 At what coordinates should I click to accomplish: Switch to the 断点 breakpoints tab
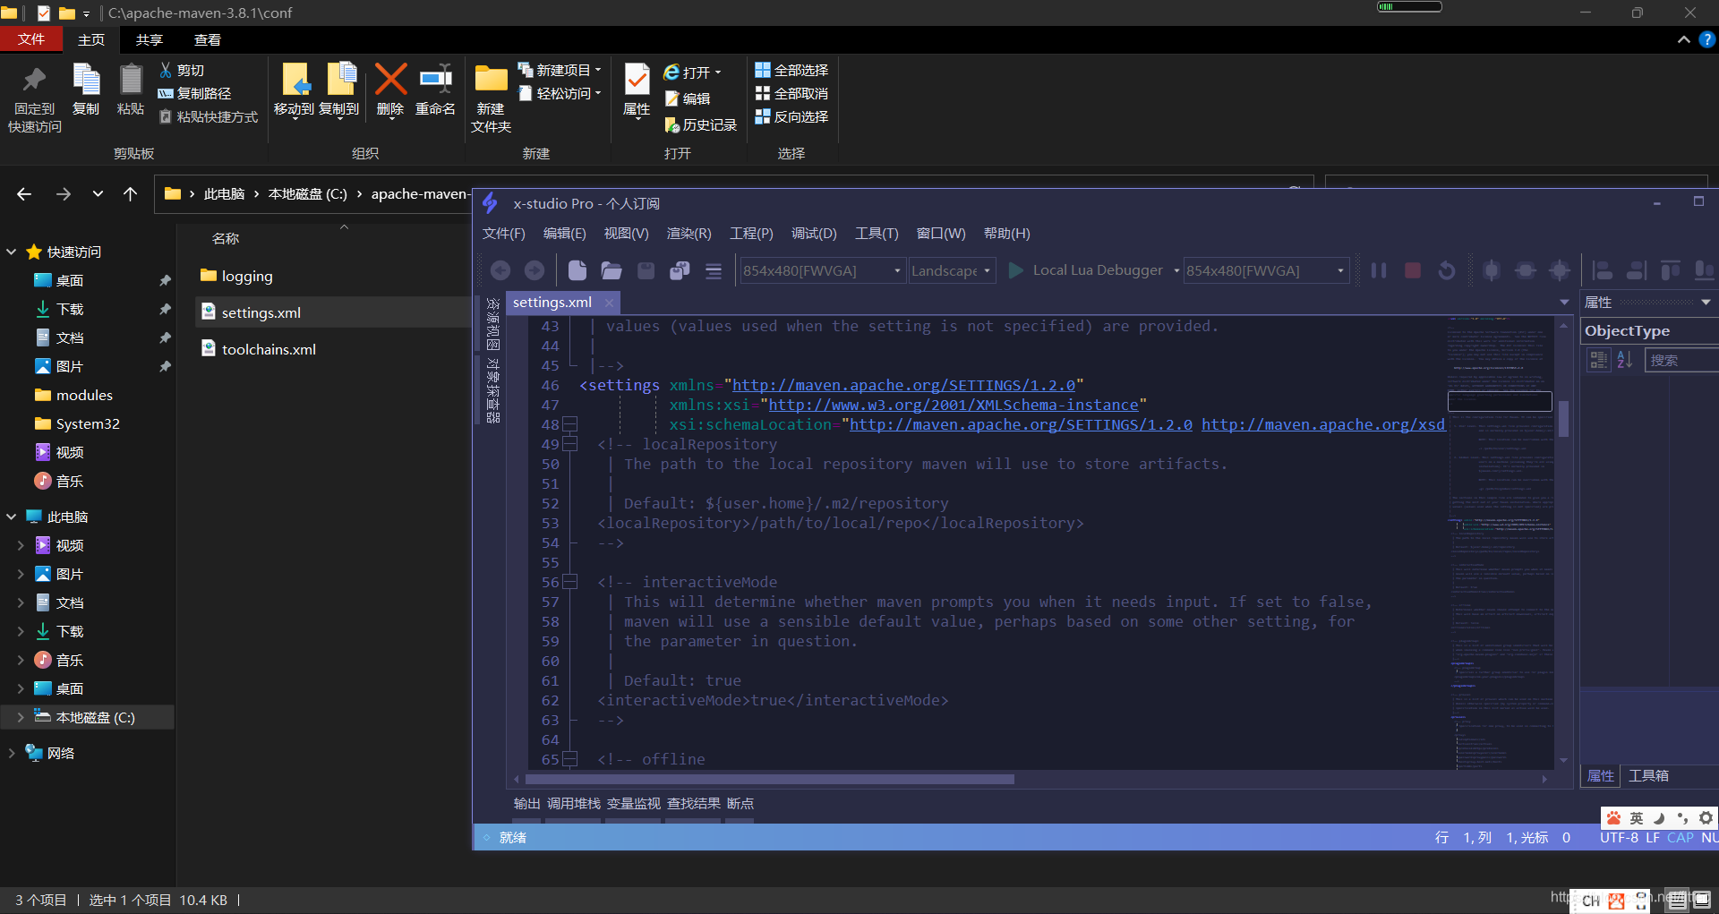(740, 804)
